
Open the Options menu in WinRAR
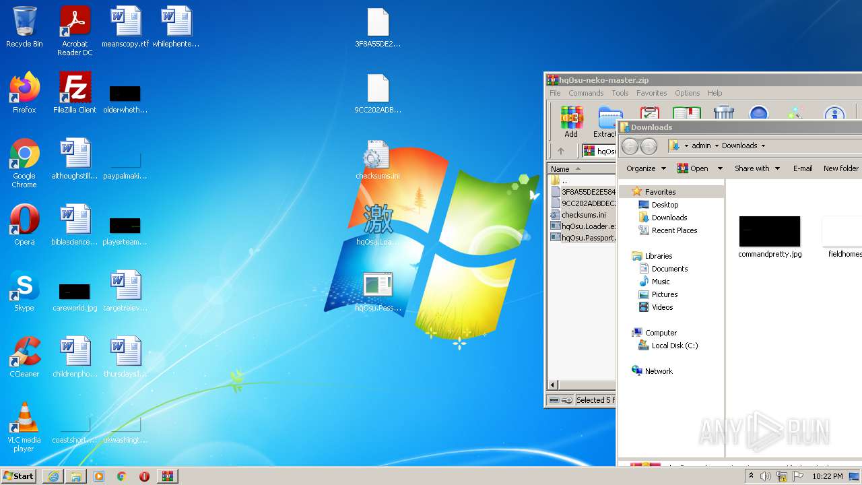687,93
